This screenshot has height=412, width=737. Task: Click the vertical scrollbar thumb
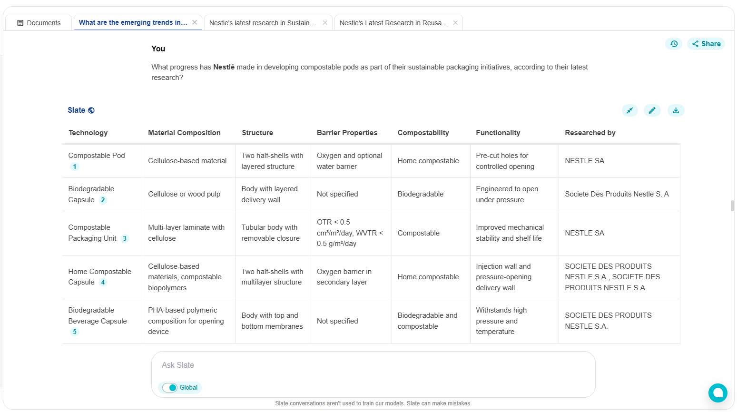click(732, 206)
